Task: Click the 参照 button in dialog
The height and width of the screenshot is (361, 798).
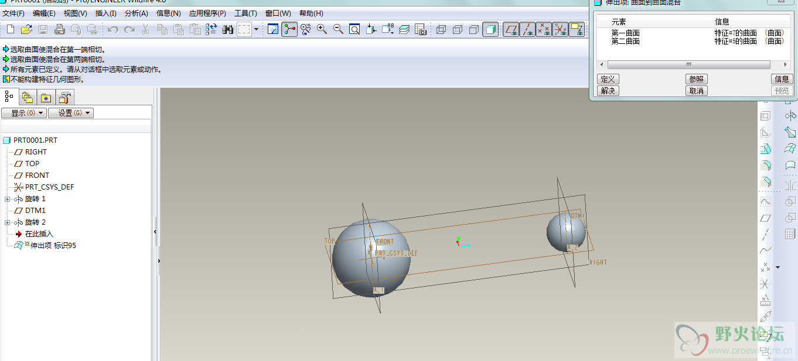Action: (697, 79)
